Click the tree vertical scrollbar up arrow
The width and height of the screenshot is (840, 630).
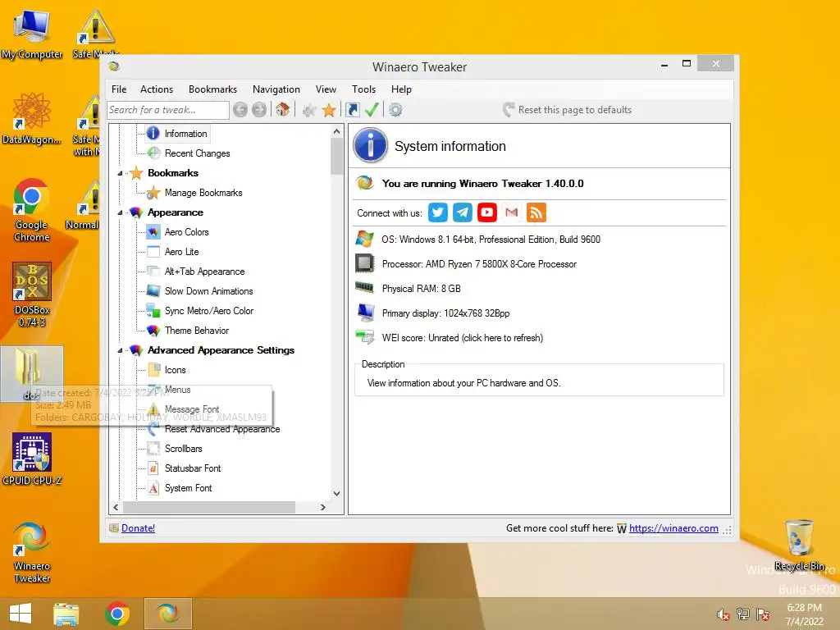coord(336,131)
